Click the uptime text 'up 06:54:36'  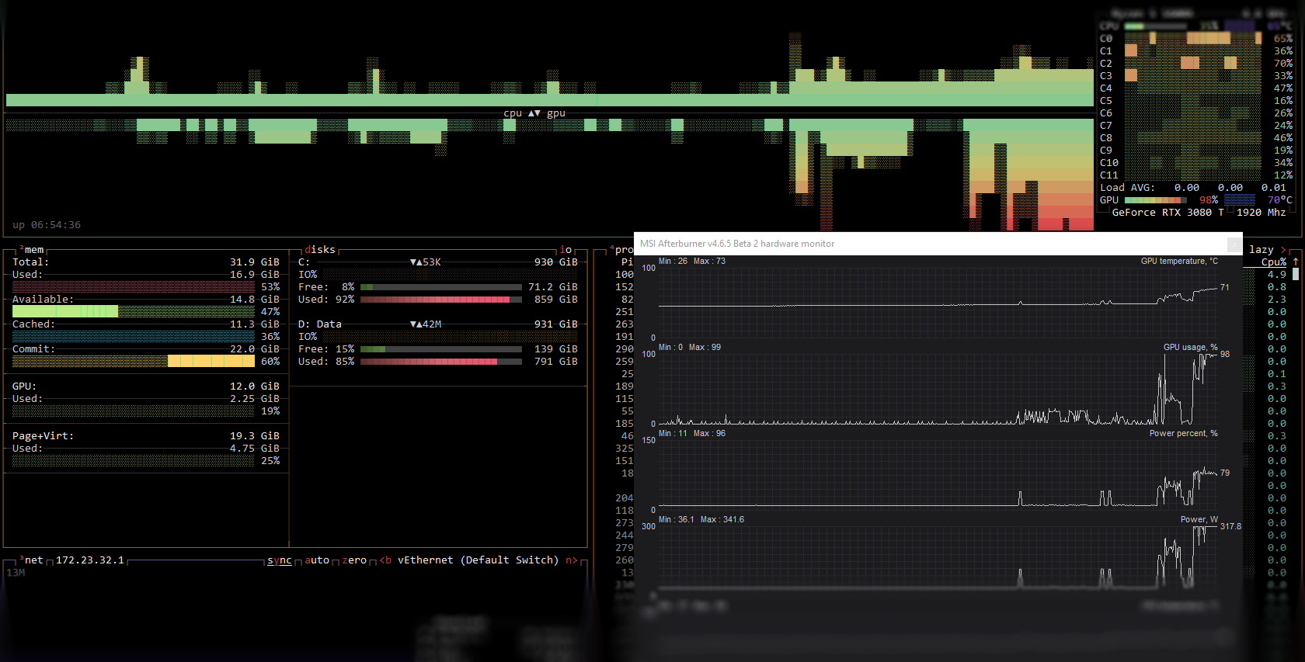tap(47, 225)
